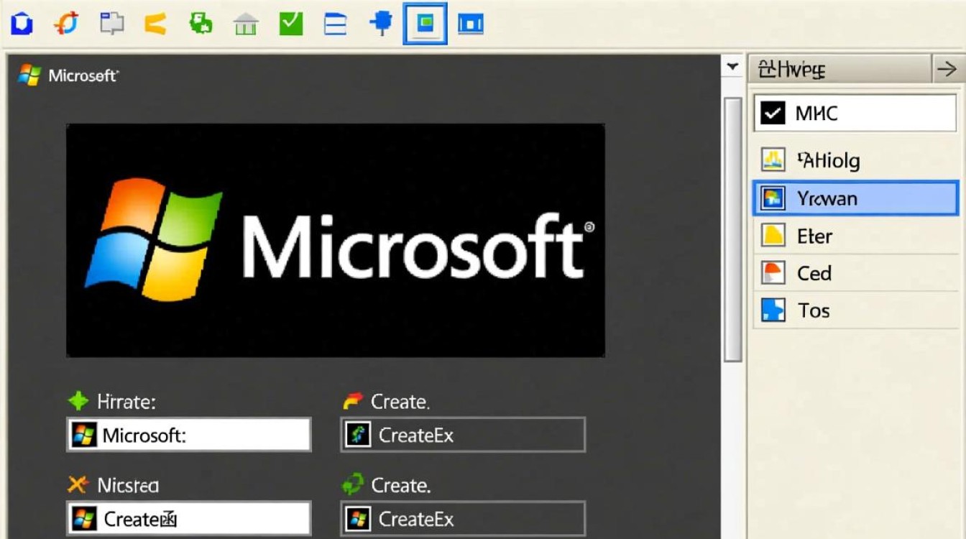Click the bank building toolbar icon
The image size is (966, 539).
pyautogui.click(x=246, y=24)
